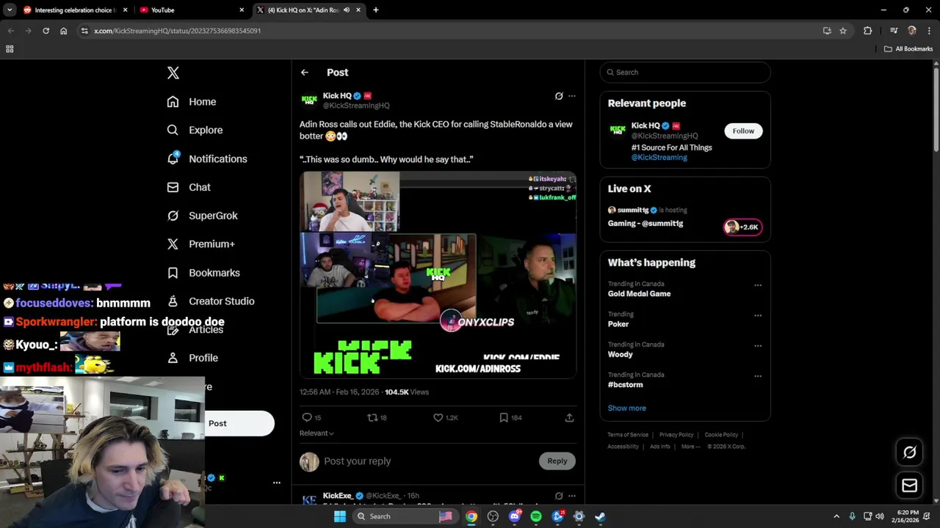Open more options for Woody trend

tap(758, 345)
